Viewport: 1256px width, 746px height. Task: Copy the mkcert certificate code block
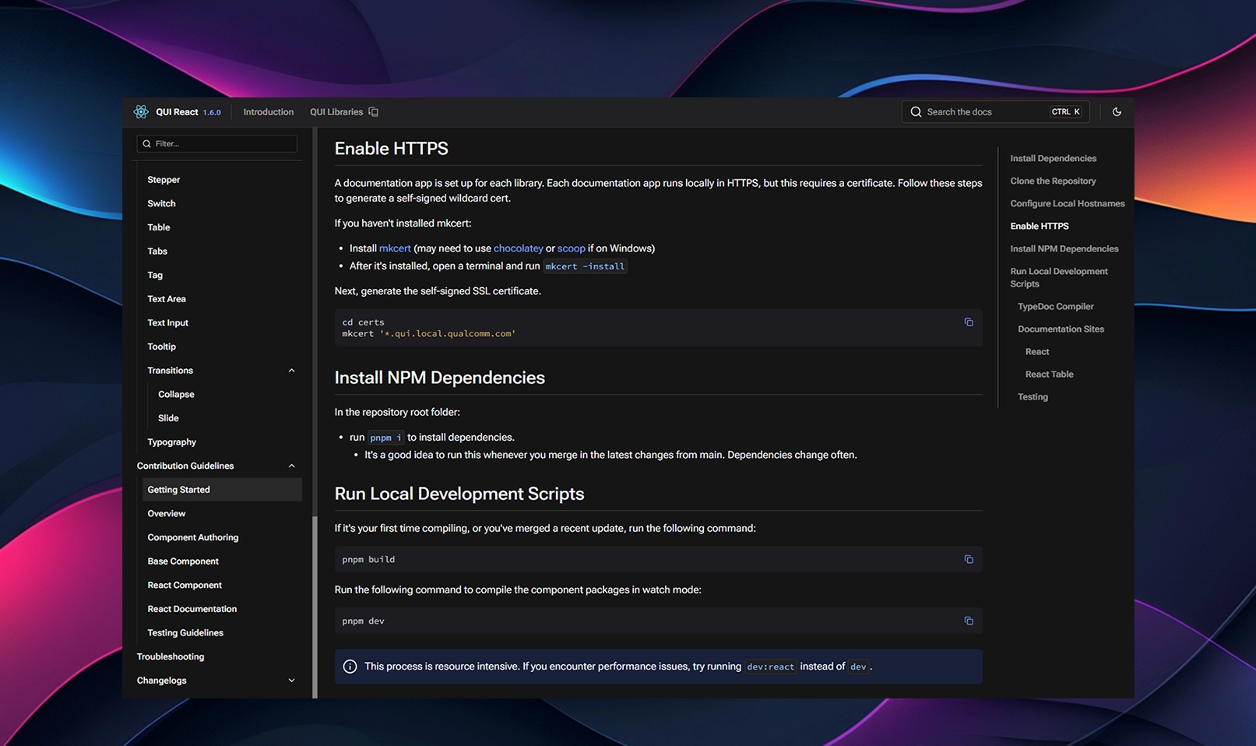(969, 322)
